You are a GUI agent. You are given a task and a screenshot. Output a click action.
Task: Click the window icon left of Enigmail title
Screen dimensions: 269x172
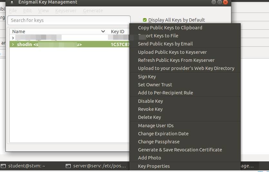pyautogui.click(x=12, y=2)
